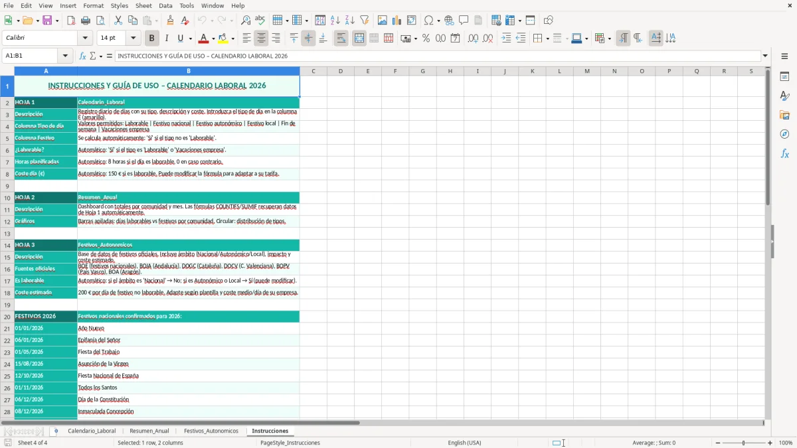Screen dimensions: 797x448
Task: Export directly as PDF
Action: 71,21
